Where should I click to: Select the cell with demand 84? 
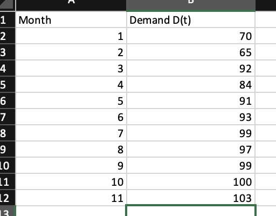click(x=191, y=85)
